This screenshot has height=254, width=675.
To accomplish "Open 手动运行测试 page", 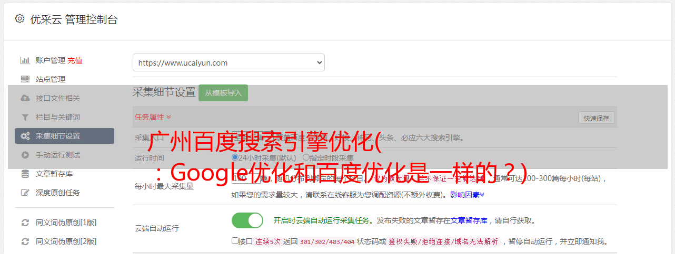I will [58, 155].
